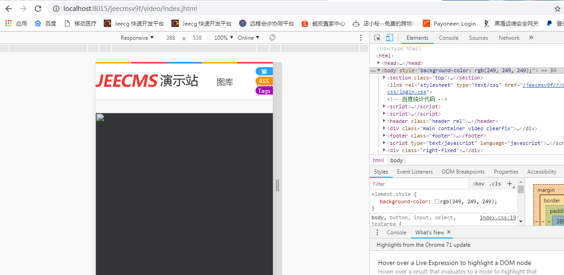Open the Event Listeners tab
Viewport: 564px width, 275px height.
coord(415,172)
